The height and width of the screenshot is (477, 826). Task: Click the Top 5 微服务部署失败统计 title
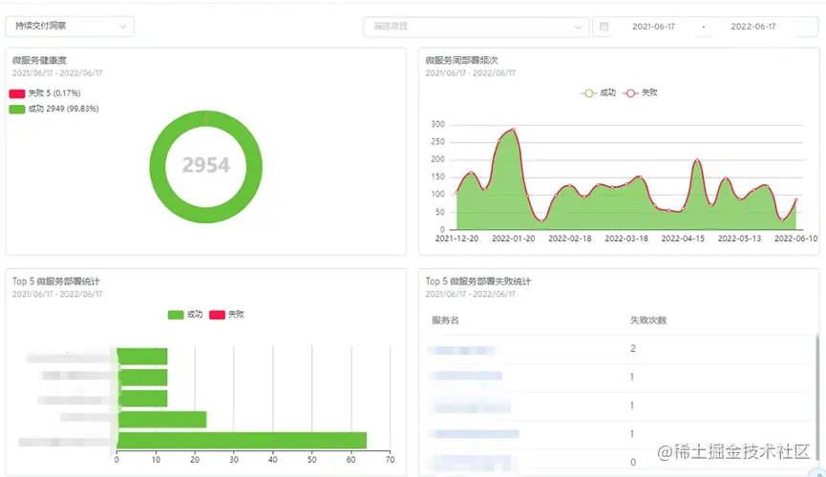coord(478,281)
